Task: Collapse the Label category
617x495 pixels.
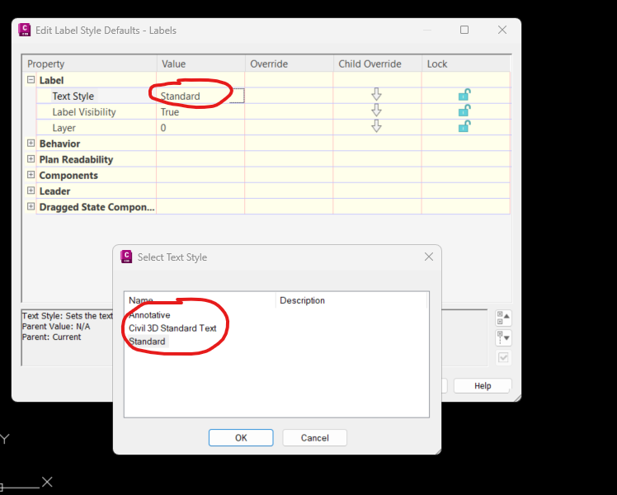Action: [x=31, y=80]
